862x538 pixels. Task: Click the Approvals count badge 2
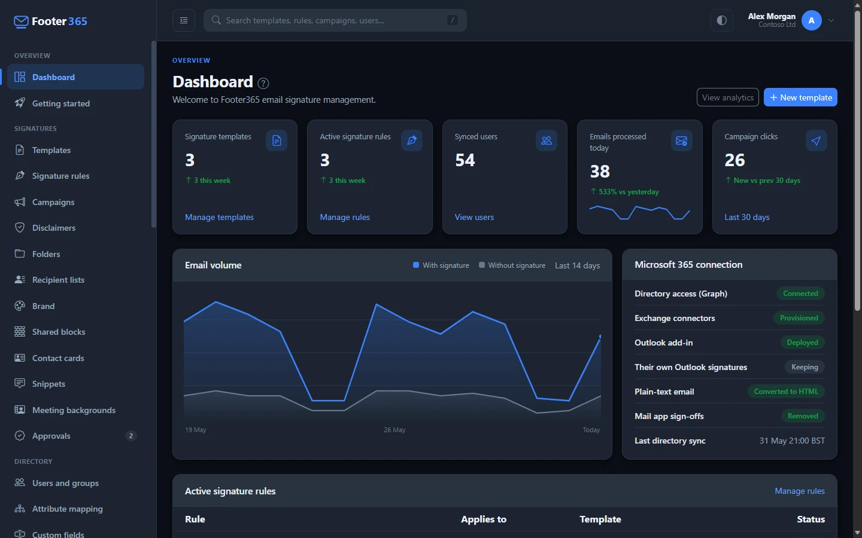tap(131, 436)
